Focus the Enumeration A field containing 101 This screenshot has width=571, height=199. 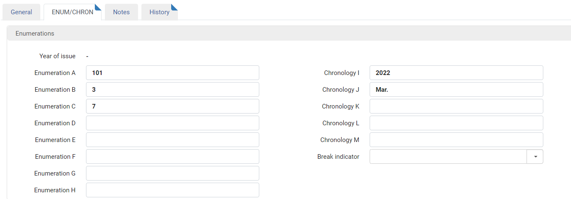172,73
